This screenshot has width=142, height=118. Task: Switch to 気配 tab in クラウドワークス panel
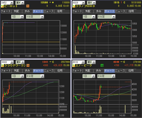(17, 71)
